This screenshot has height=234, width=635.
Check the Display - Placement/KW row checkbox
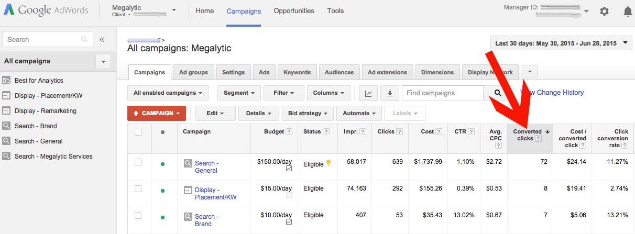pyautogui.click(x=138, y=188)
